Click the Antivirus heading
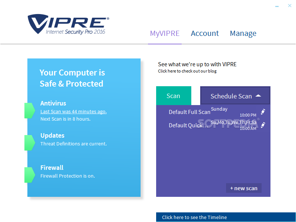This screenshot has height=222, width=296. [x=53, y=103]
